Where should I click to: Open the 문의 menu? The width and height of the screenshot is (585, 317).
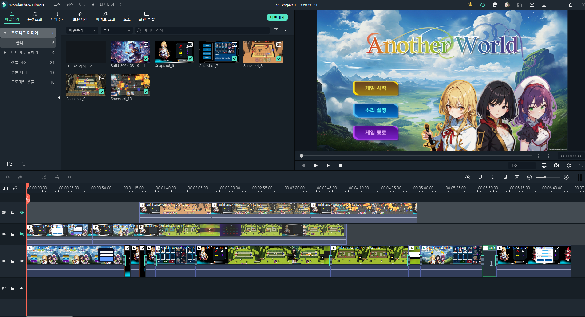[123, 5]
